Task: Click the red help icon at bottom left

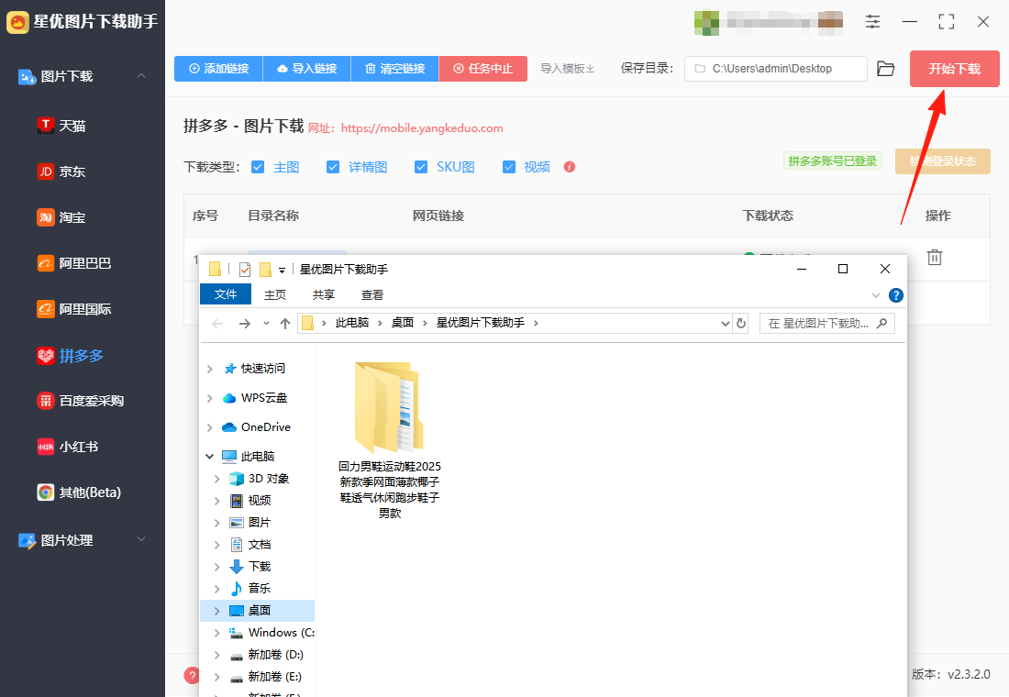Action: point(191,675)
